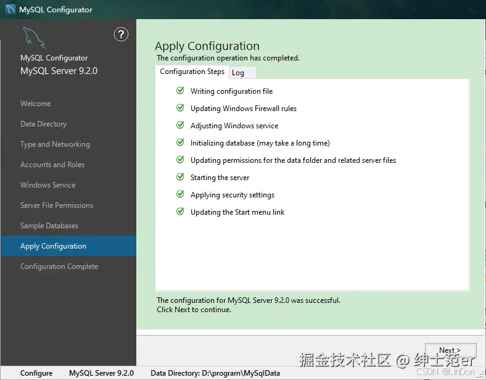The image size is (486, 380).
Task: Click checkmark beside Updating Windows Firewall rules
Action: coord(180,108)
